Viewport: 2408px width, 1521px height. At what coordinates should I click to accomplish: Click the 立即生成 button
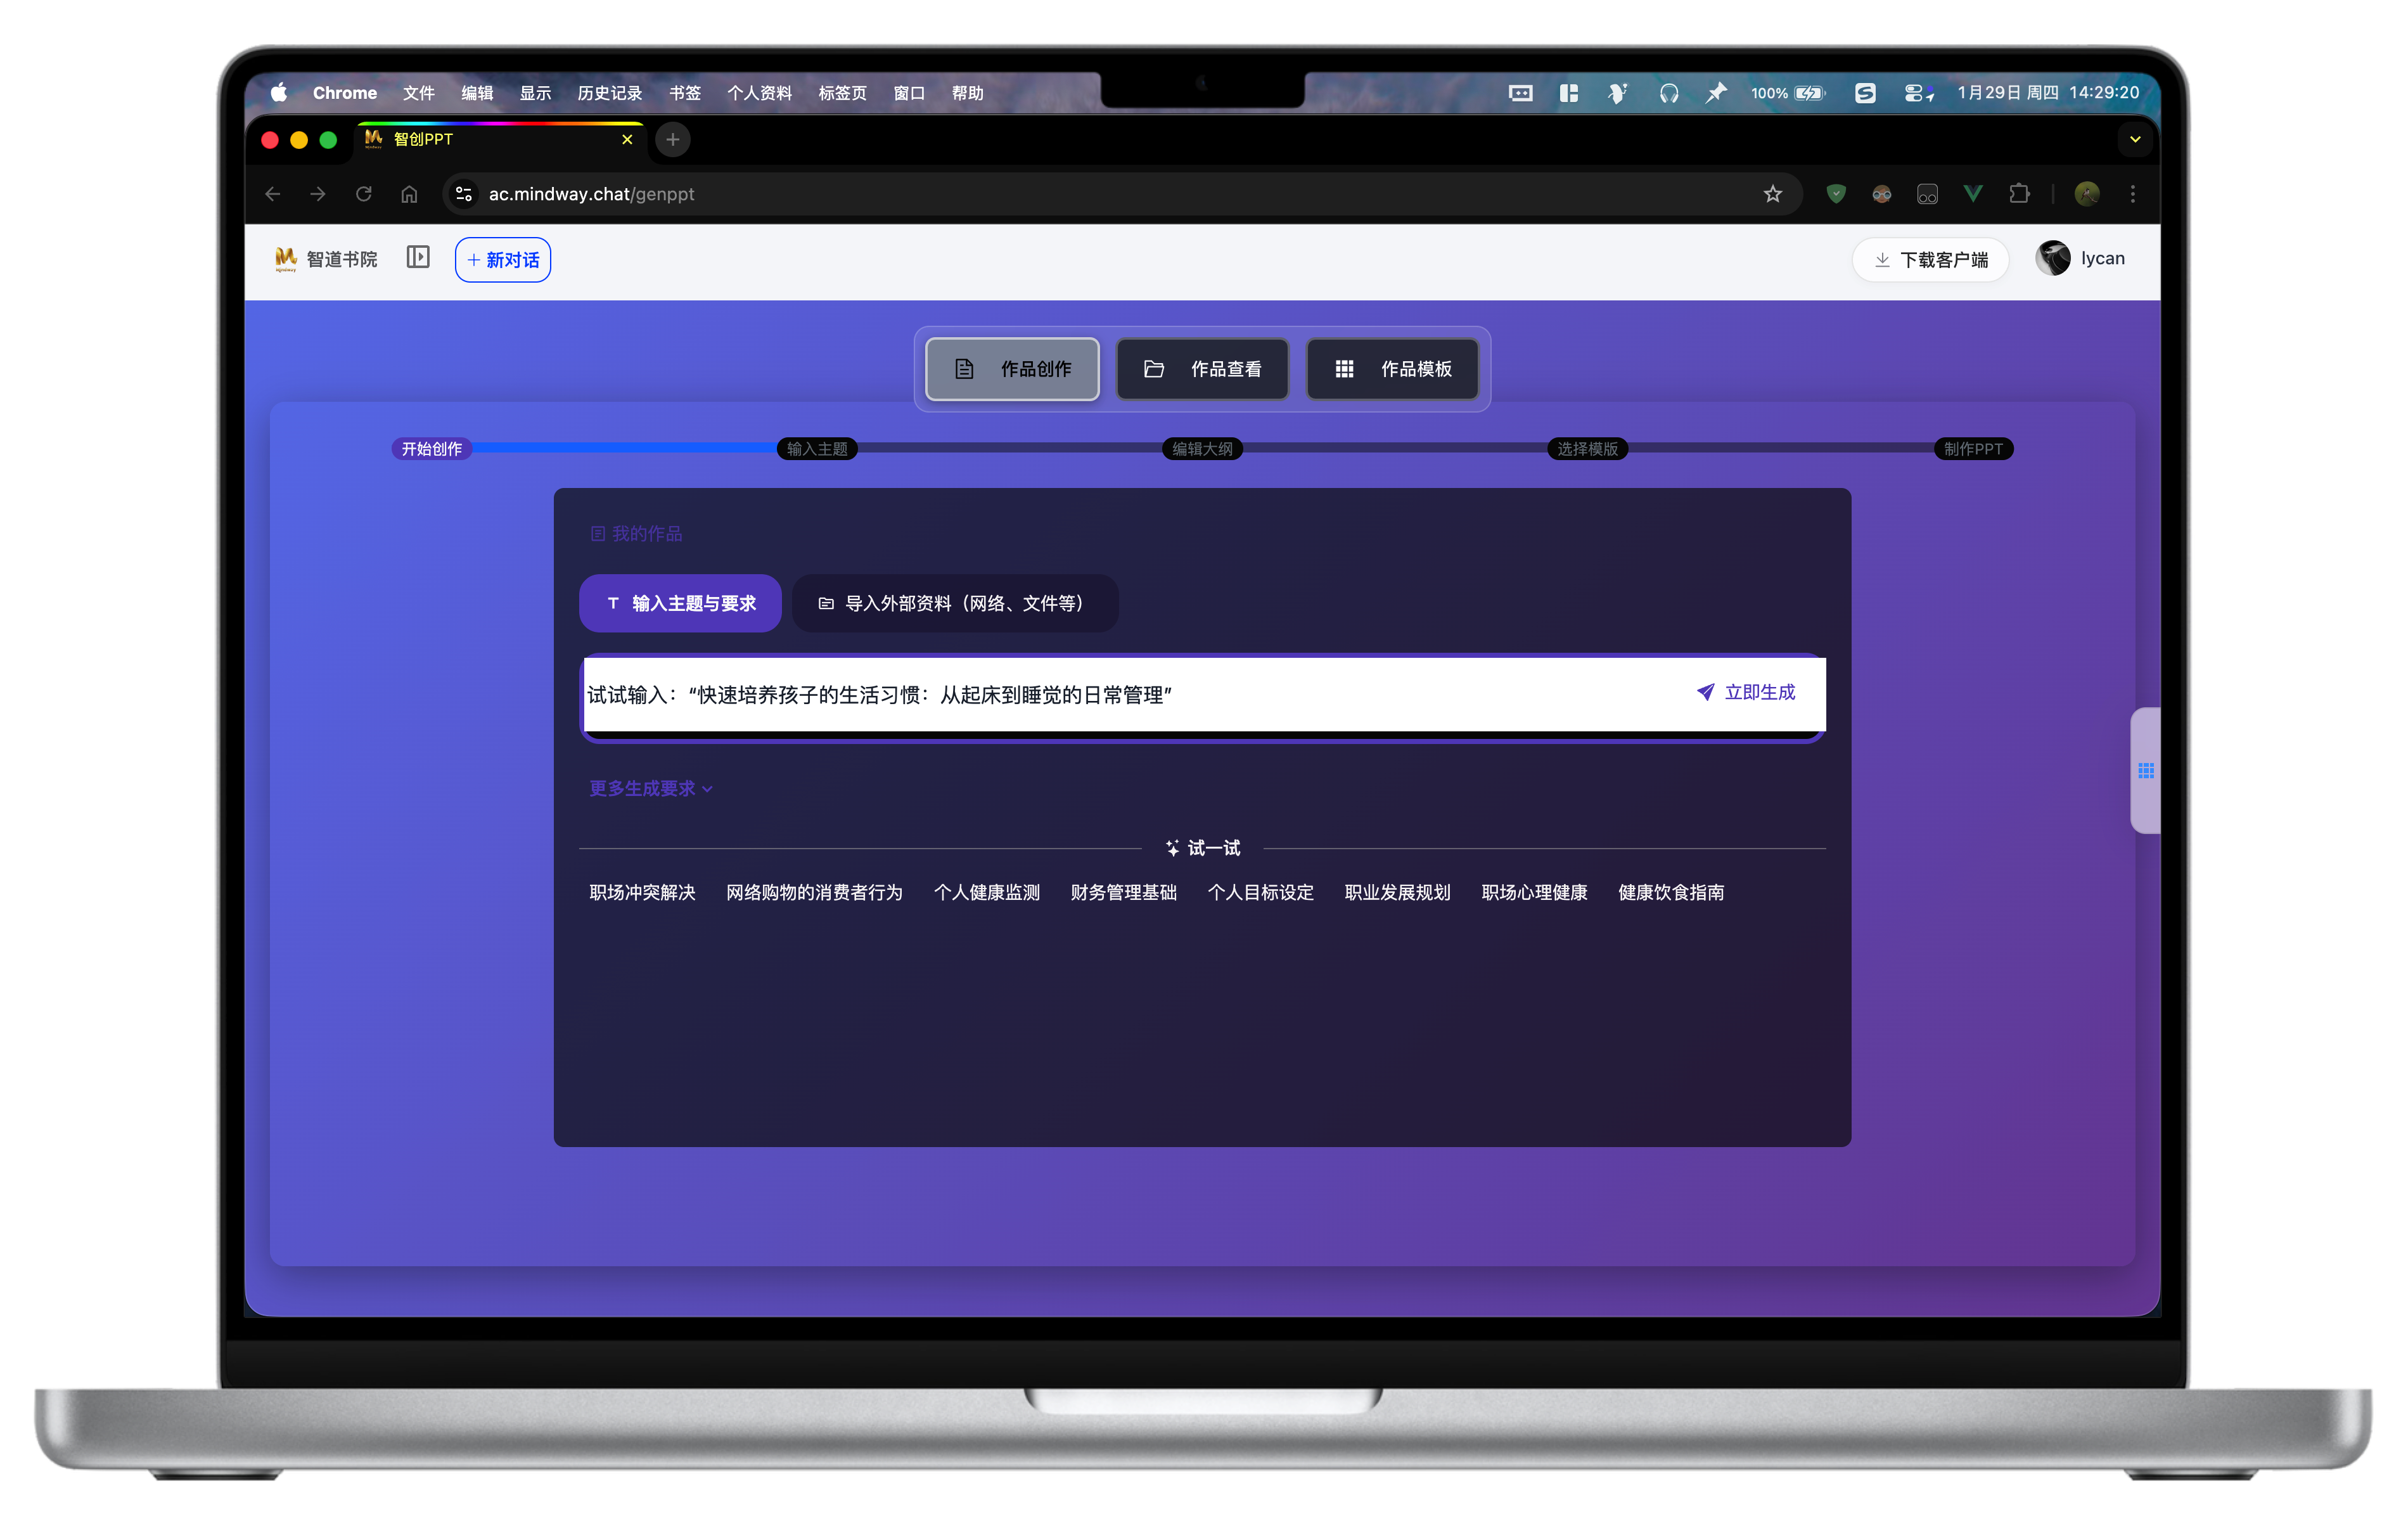[x=1746, y=692]
